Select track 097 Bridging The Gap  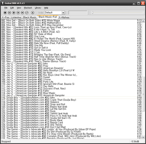[72, 55]
